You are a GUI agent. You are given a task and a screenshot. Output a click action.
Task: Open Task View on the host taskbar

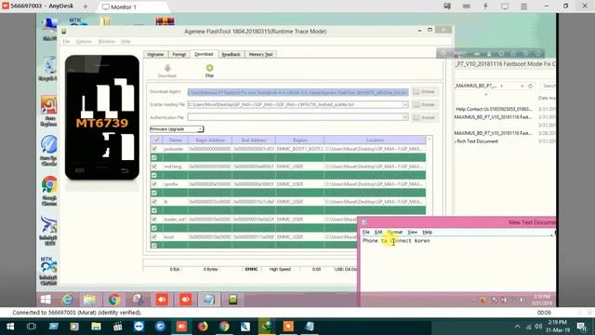click(32, 327)
